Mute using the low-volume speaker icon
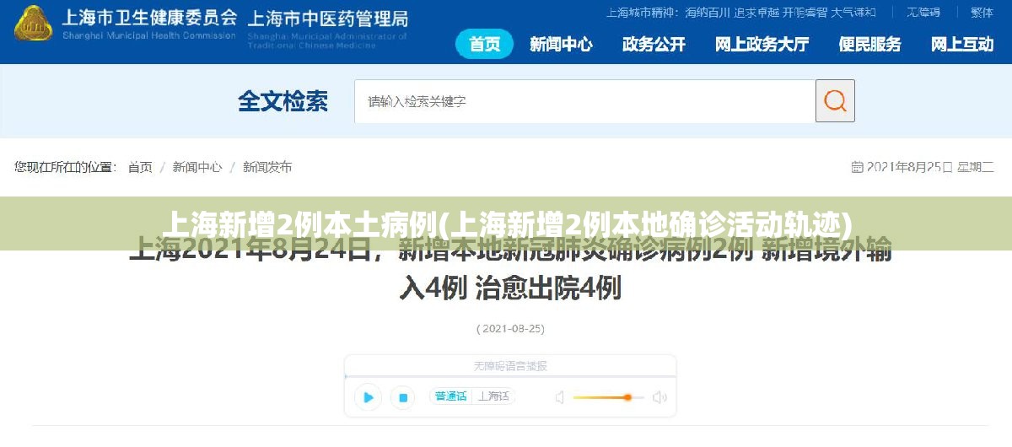The height and width of the screenshot is (447, 1012). coord(560,397)
